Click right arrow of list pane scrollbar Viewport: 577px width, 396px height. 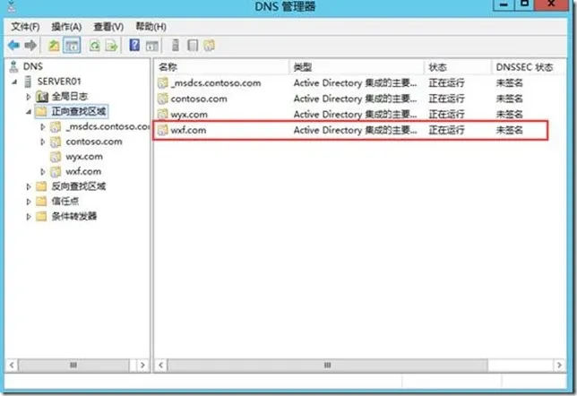pyautogui.click(x=559, y=365)
